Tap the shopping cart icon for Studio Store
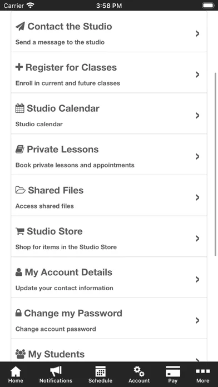 [20, 231]
